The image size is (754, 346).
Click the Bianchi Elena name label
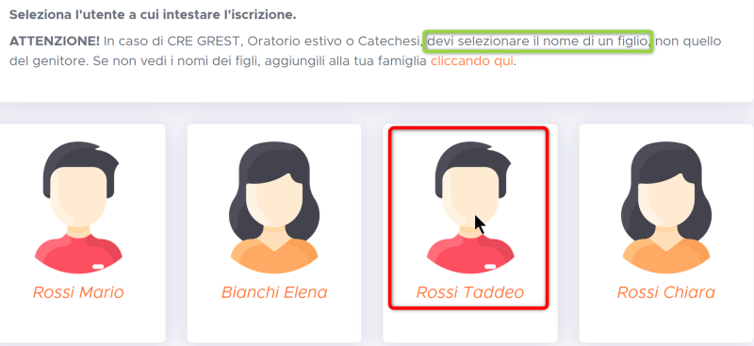pos(274,292)
